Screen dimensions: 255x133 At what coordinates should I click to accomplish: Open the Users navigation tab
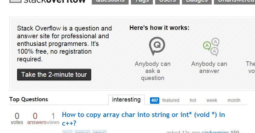pos(167,2)
